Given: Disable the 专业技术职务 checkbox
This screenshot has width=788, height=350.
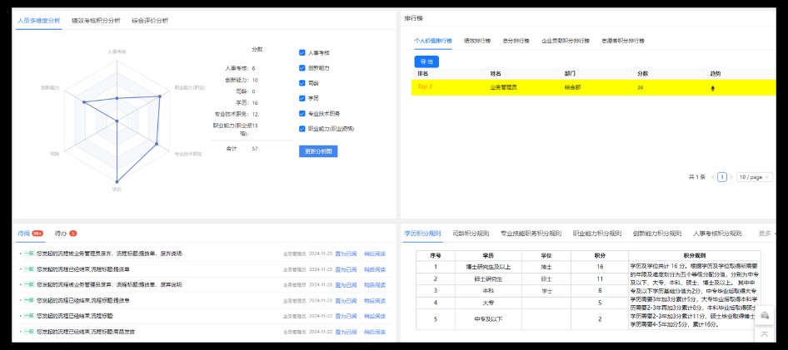Looking at the screenshot, I should click(x=302, y=113).
